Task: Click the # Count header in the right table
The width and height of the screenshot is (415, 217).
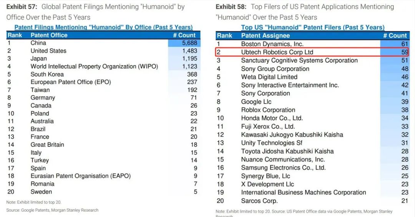Action: click(x=395, y=36)
